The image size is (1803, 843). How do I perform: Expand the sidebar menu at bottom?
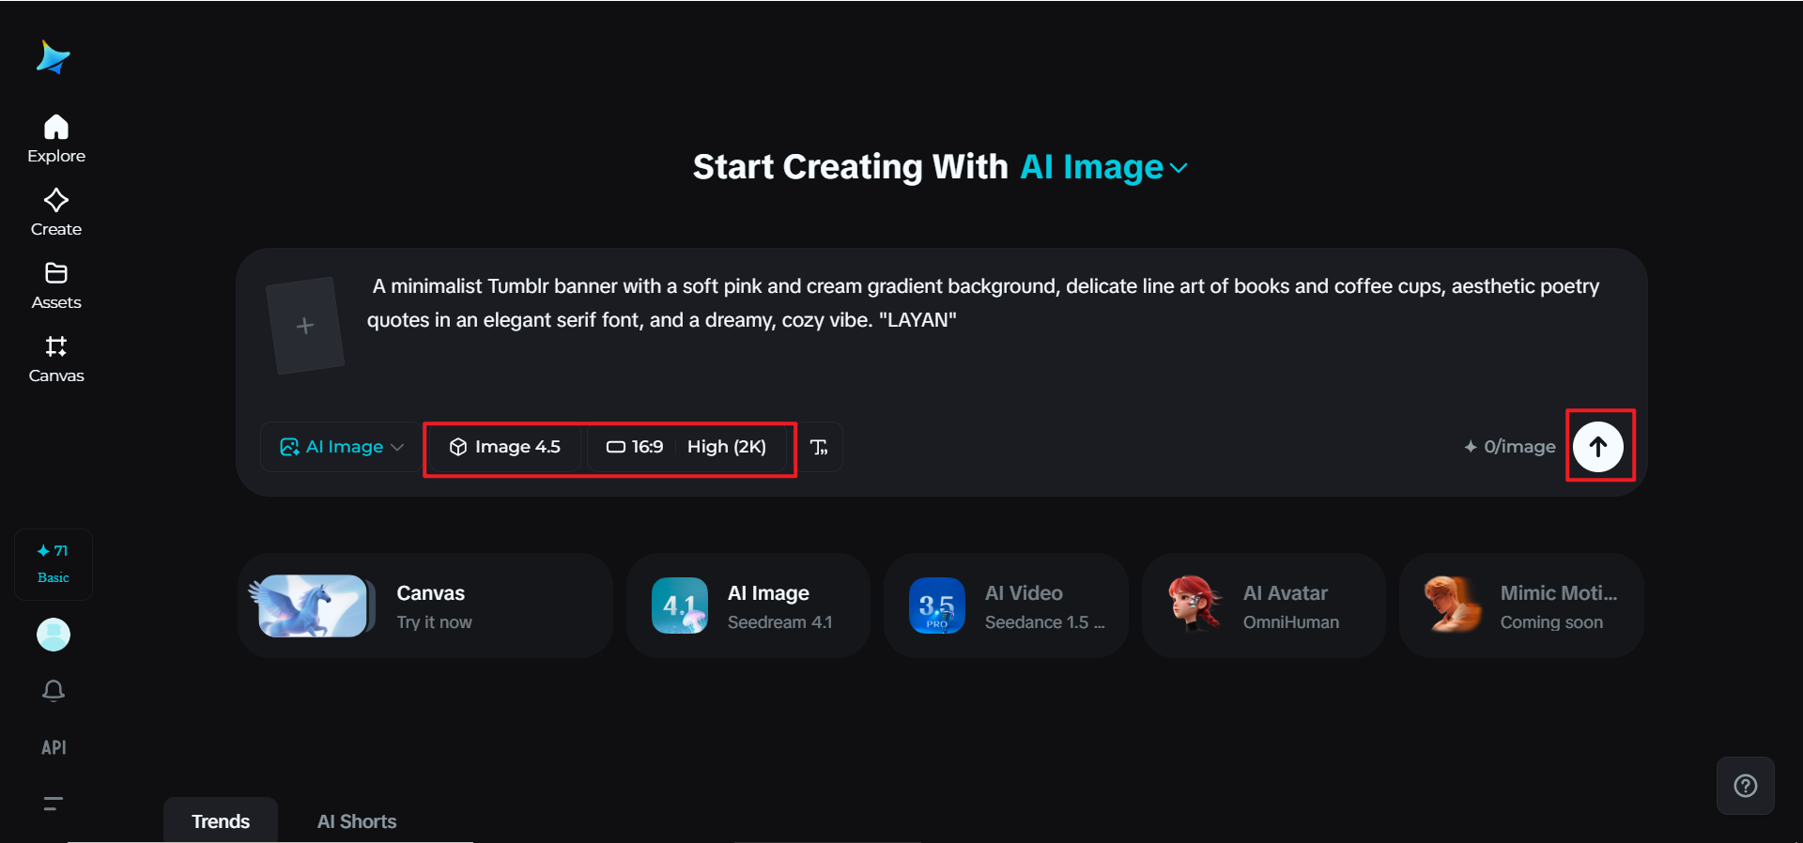coord(54,804)
